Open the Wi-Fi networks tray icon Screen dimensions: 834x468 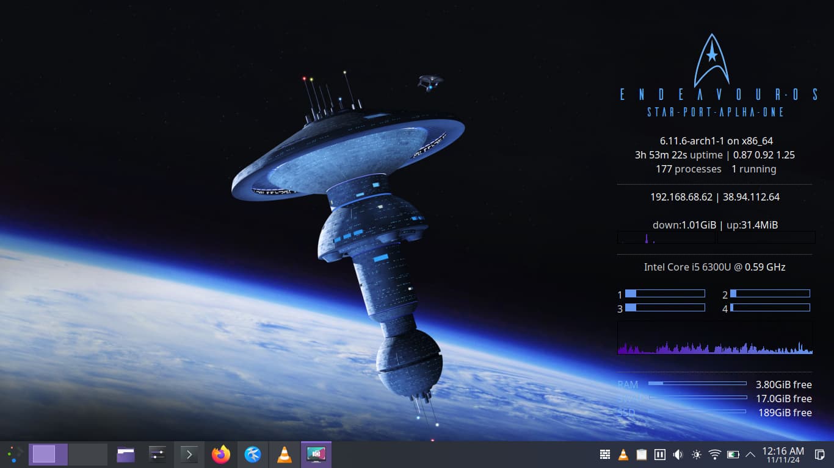[x=715, y=455]
